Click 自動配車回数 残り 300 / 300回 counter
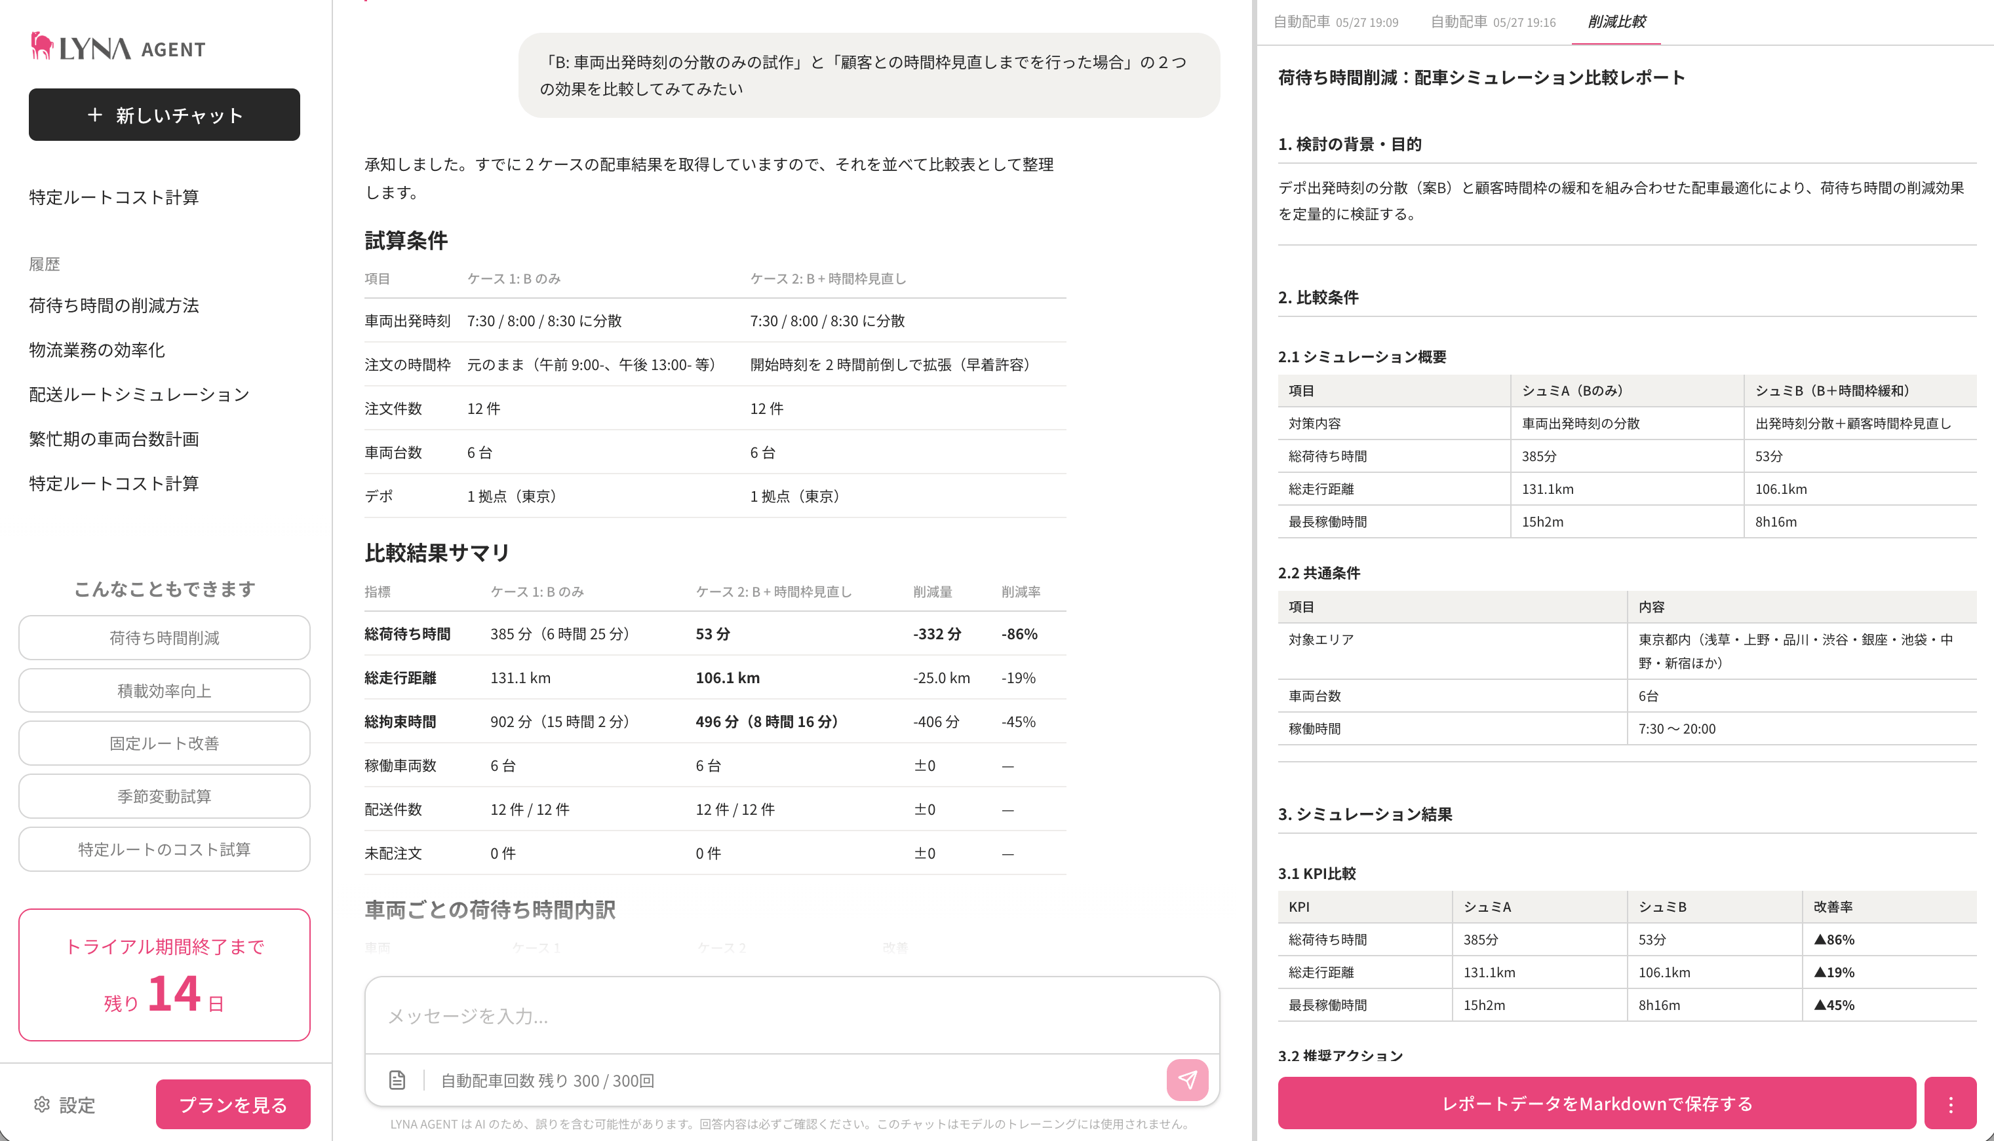The height and width of the screenshot is (1141, 1994). 547,1081
